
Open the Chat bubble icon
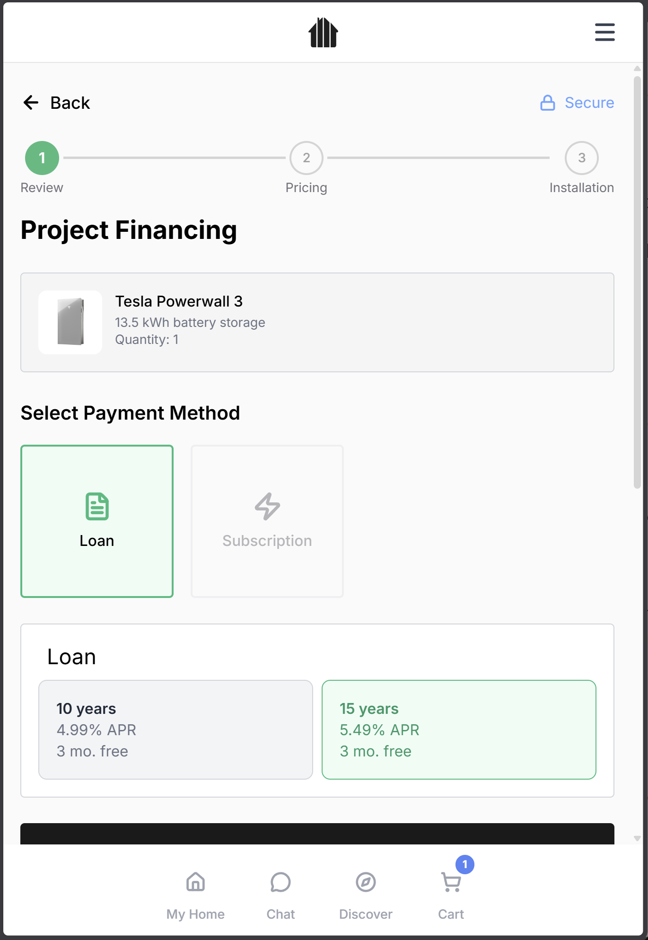pyautogui.click(x=280, y=883)
